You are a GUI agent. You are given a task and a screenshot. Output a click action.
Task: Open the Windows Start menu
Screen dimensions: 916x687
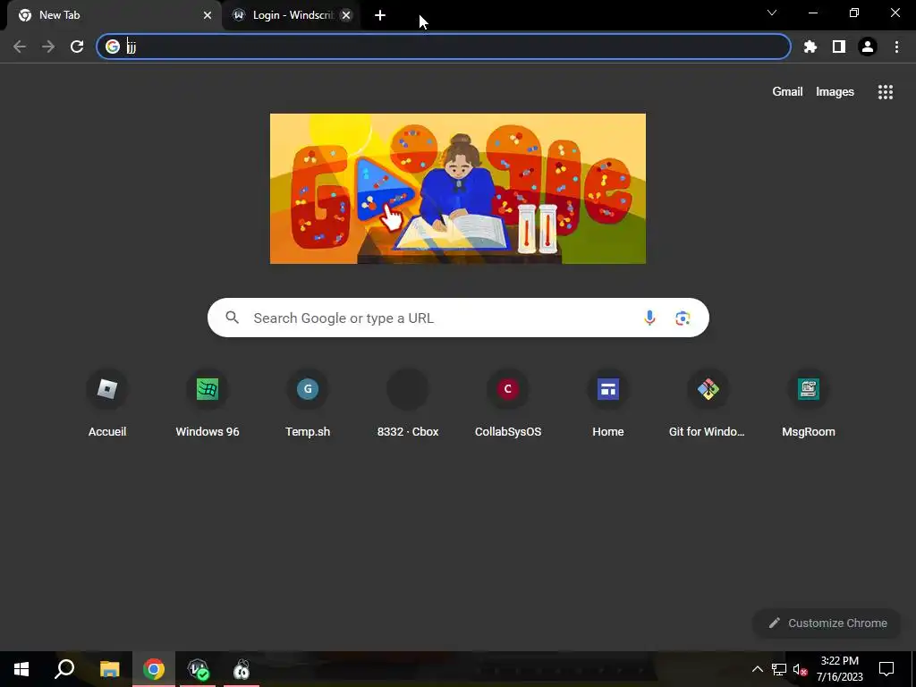point(21,669)
